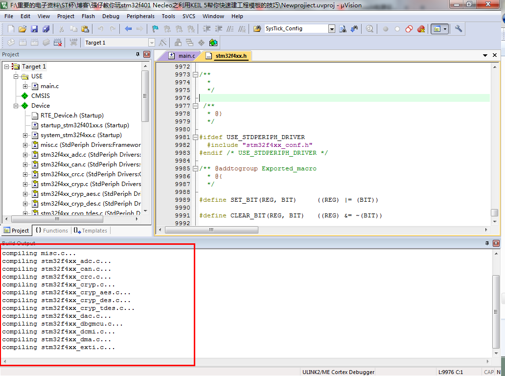Image resolution: width=505 pixels, height=376 pixels.
Task: Click the Insert breakpoint red circle icon
Action: 385,29
